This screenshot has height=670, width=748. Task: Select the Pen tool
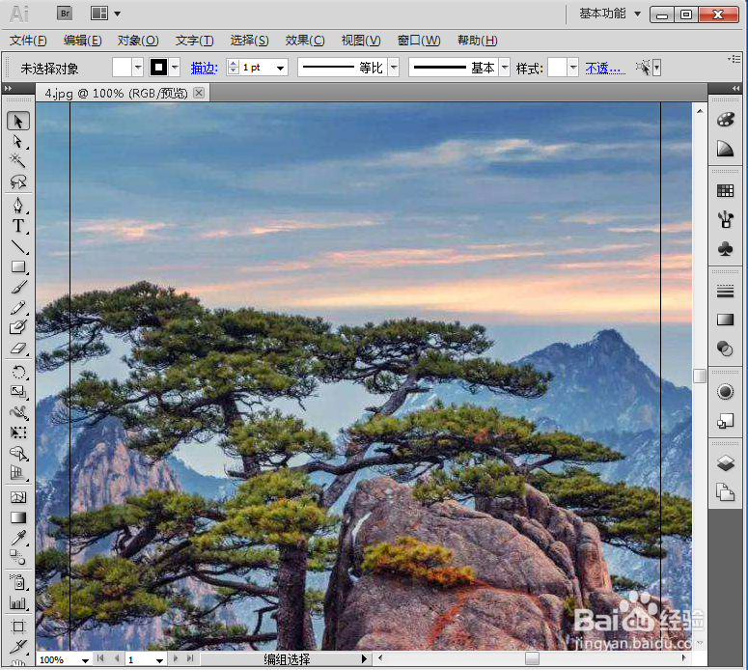(18, 206)
